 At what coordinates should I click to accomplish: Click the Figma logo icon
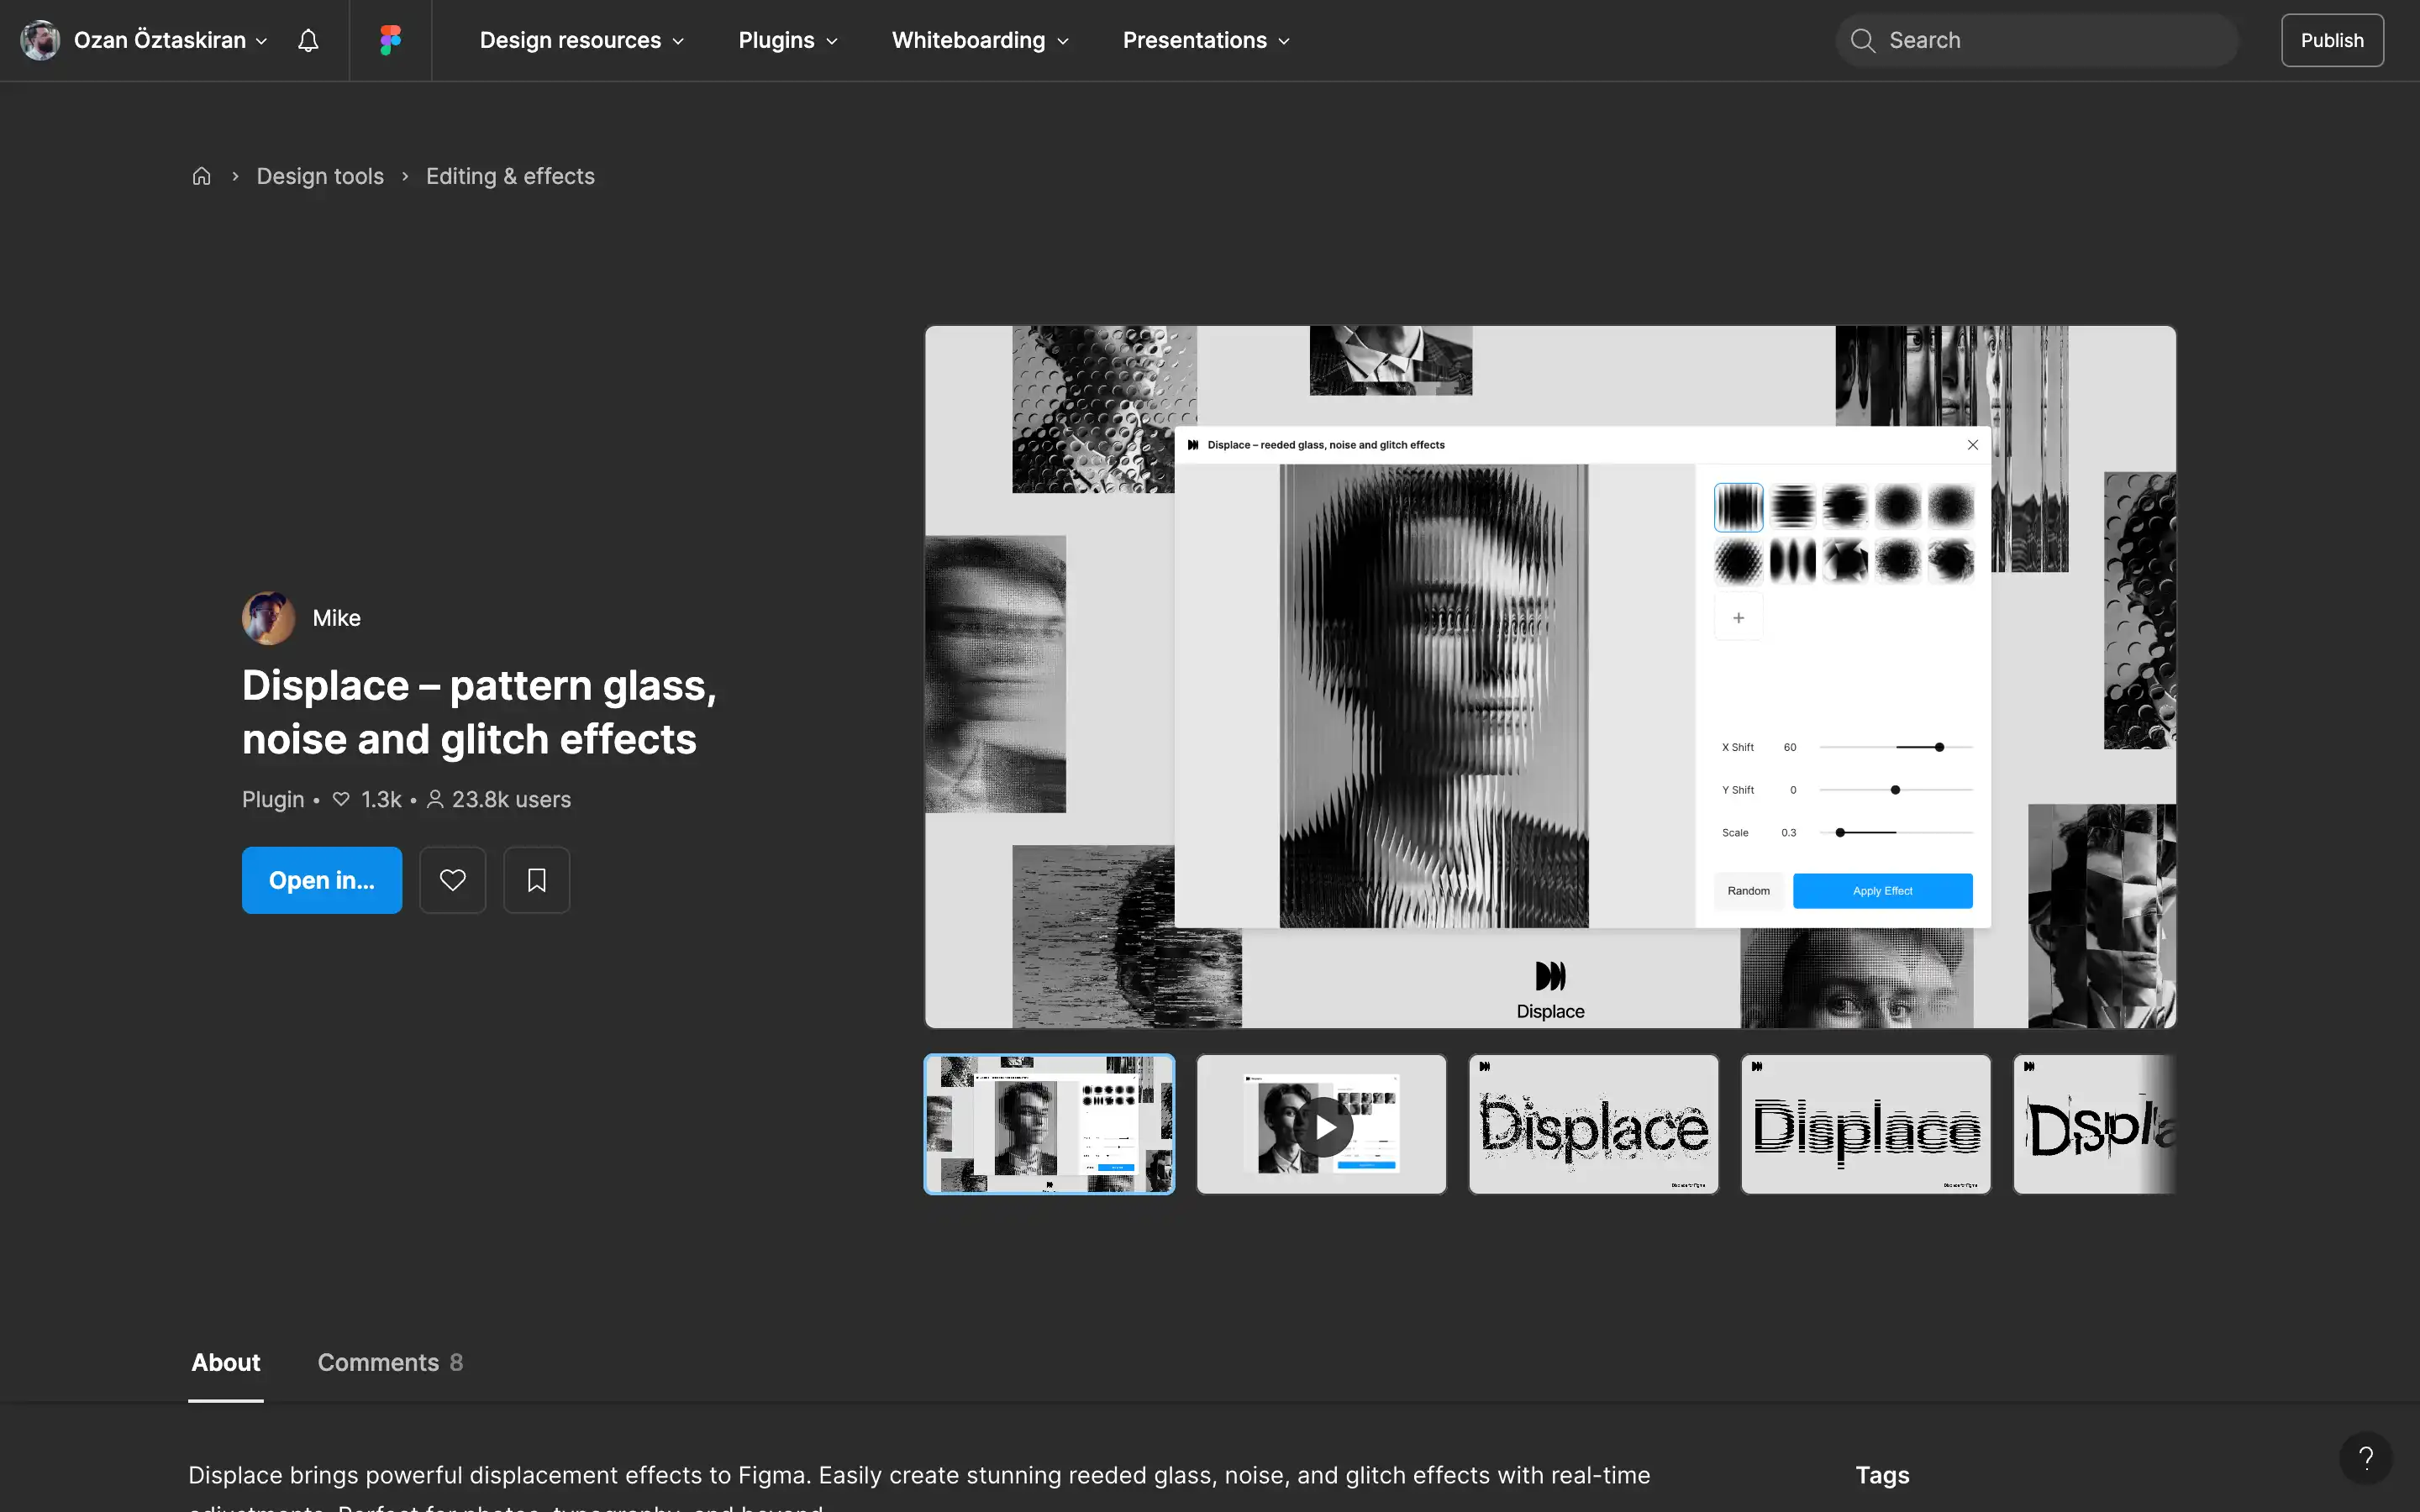pyautogui.click(x=389, y=40)
